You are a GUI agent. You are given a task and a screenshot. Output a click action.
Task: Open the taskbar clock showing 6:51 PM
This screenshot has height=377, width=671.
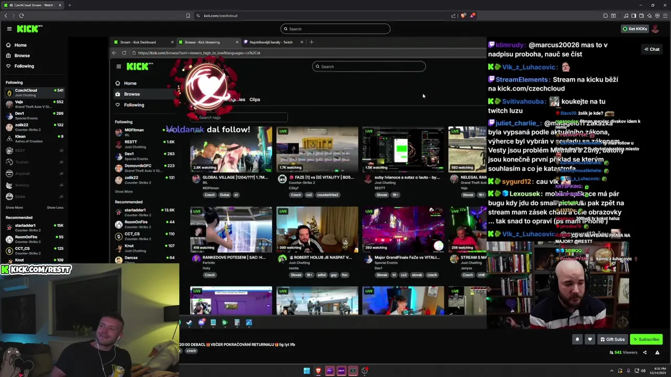click(x=657, y=371)
